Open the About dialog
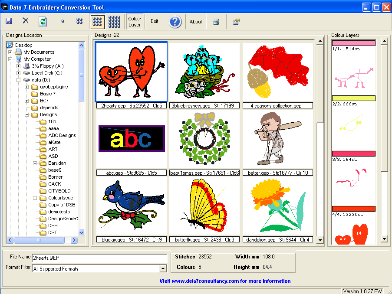Screen dimensions: 392x294 point(195,21)
